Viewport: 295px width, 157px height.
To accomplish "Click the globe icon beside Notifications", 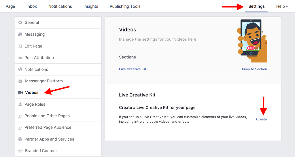I will coord(20,69).
